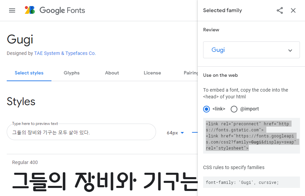Viewport: 305px width, 196px height.
Task: Select the <link> embed option
Action: (x=206, y=109)
